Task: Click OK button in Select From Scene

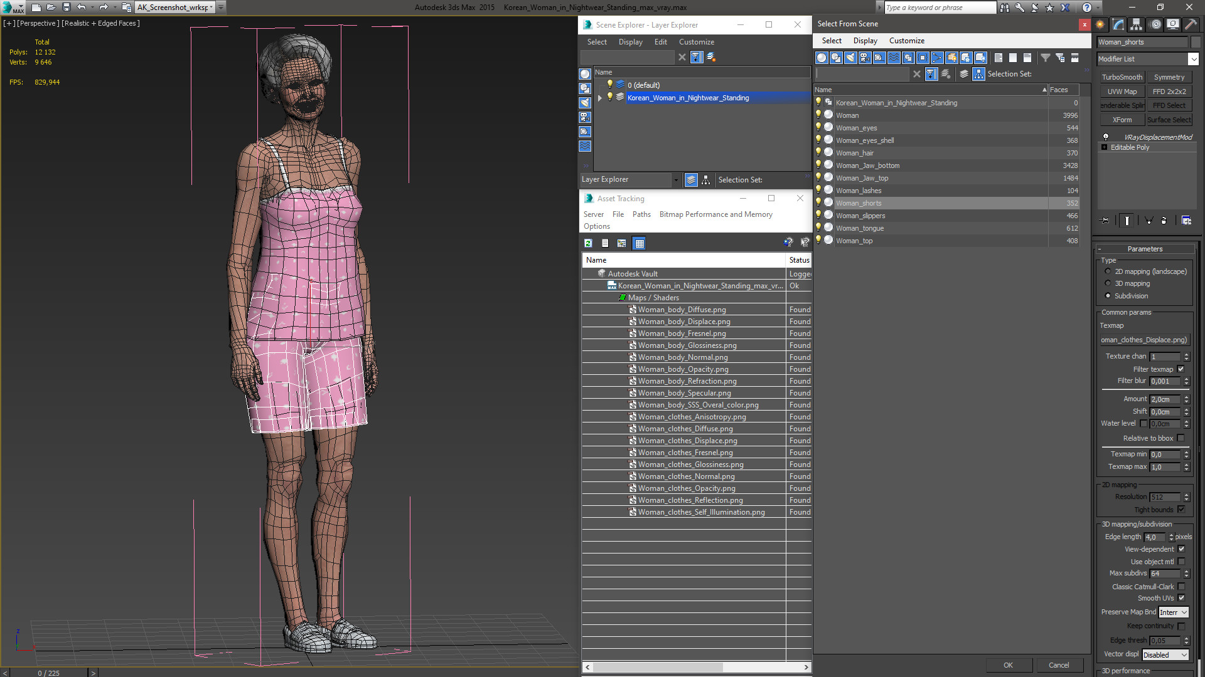Action: click(x=1008, y=665)
